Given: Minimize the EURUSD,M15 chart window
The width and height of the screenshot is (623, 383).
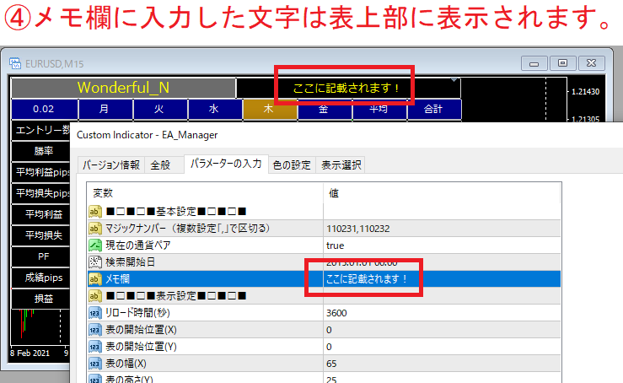Looking at the screenshot, I should 534,63.
